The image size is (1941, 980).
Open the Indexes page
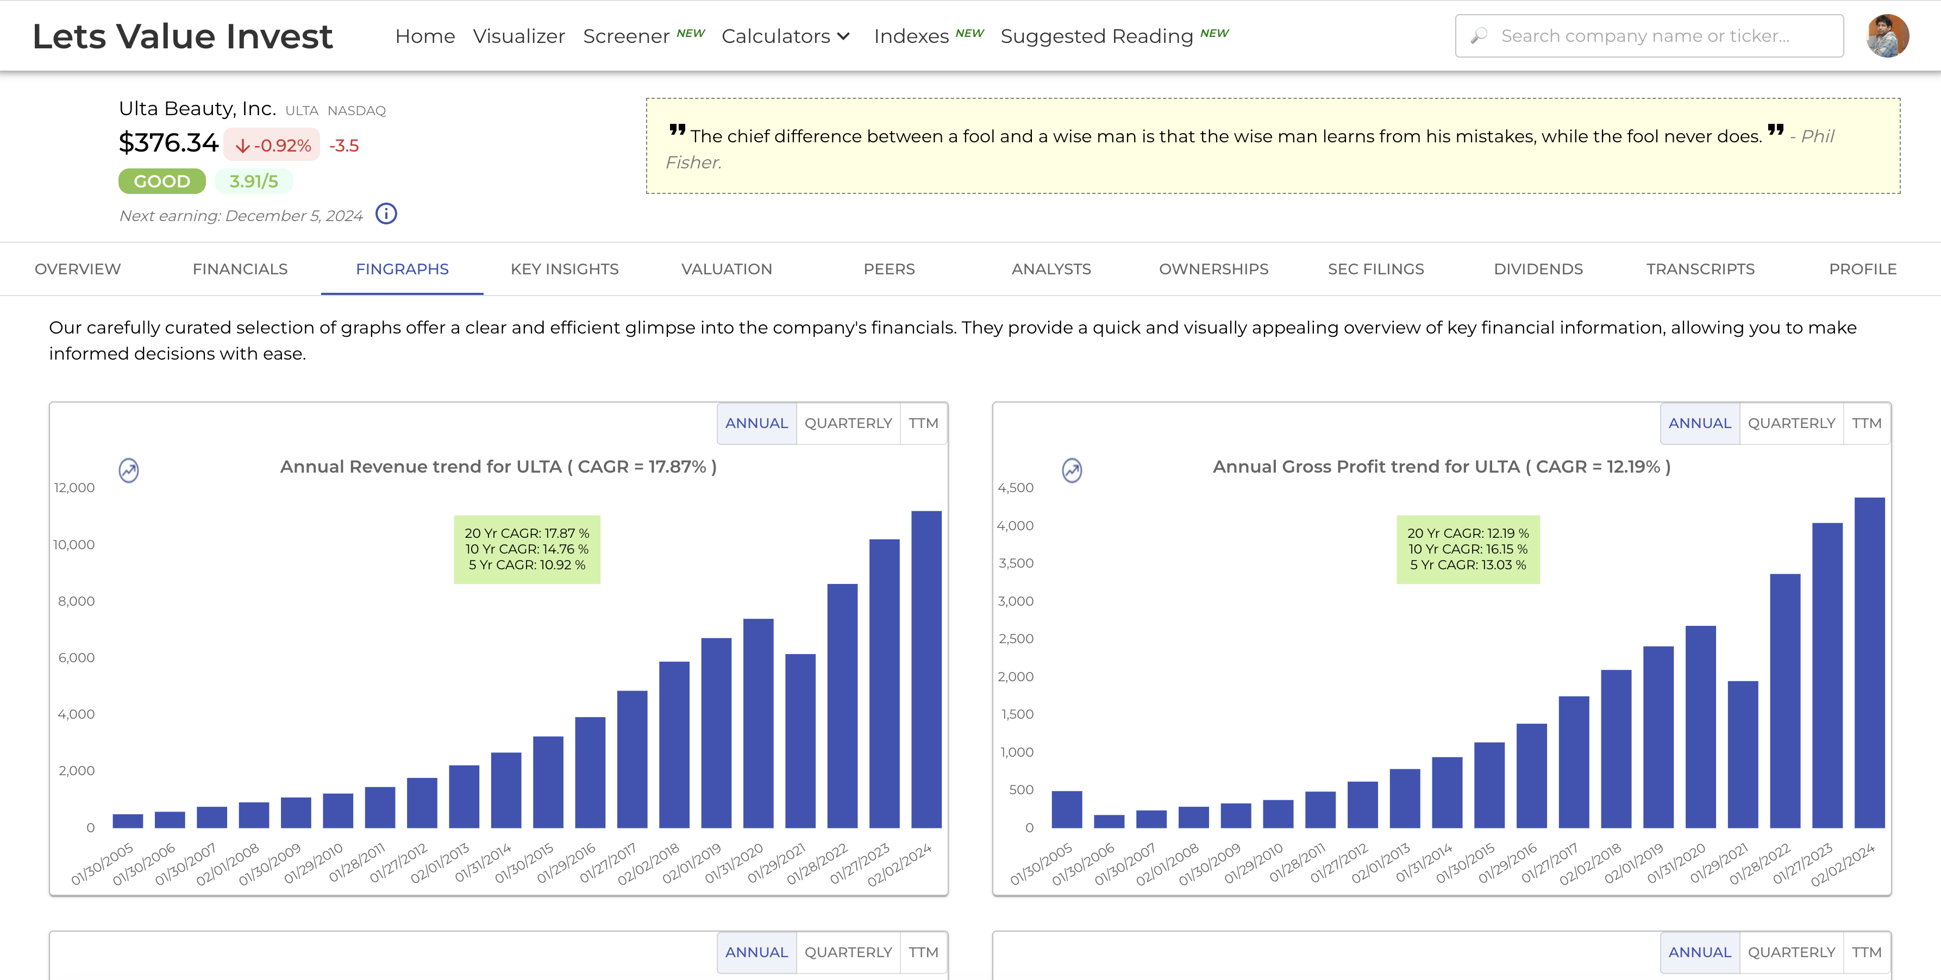pyautogui.click(x=911, y=36)
